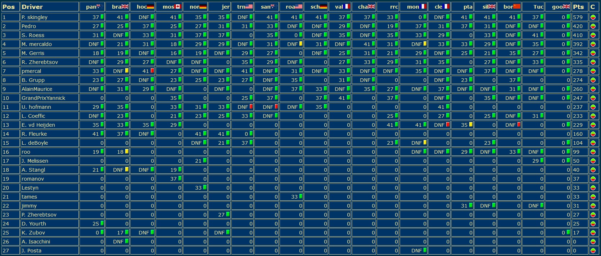The height and width of the screenshot is (256, 601).
Task: Select driver R. Fleurke in the standings
Action: tap(34, 134)
